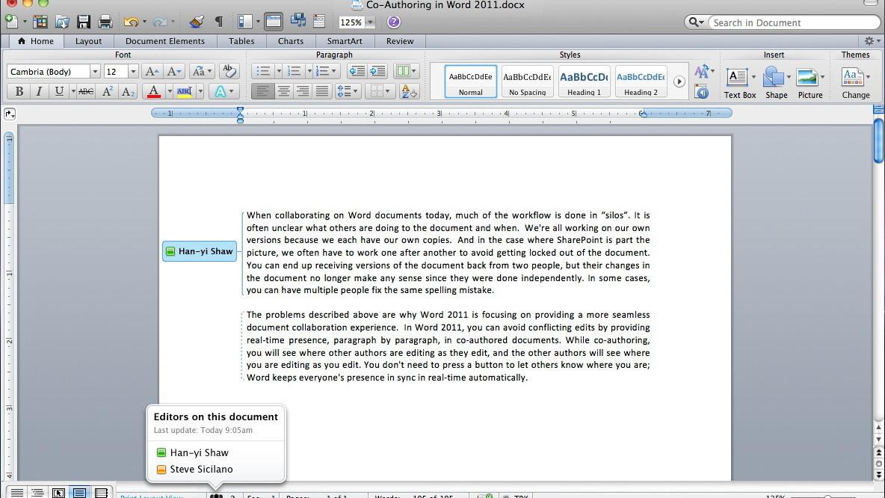This screenshot has height=498, width=885.
Task: Click the New Document icon
Action: tap(11, 22)
